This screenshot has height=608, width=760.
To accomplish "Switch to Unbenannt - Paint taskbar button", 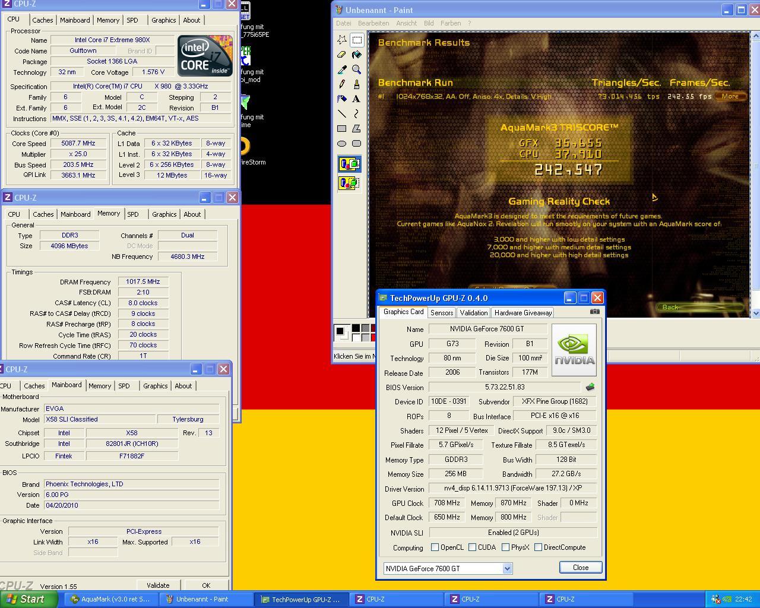I will (x=206, y=599).
